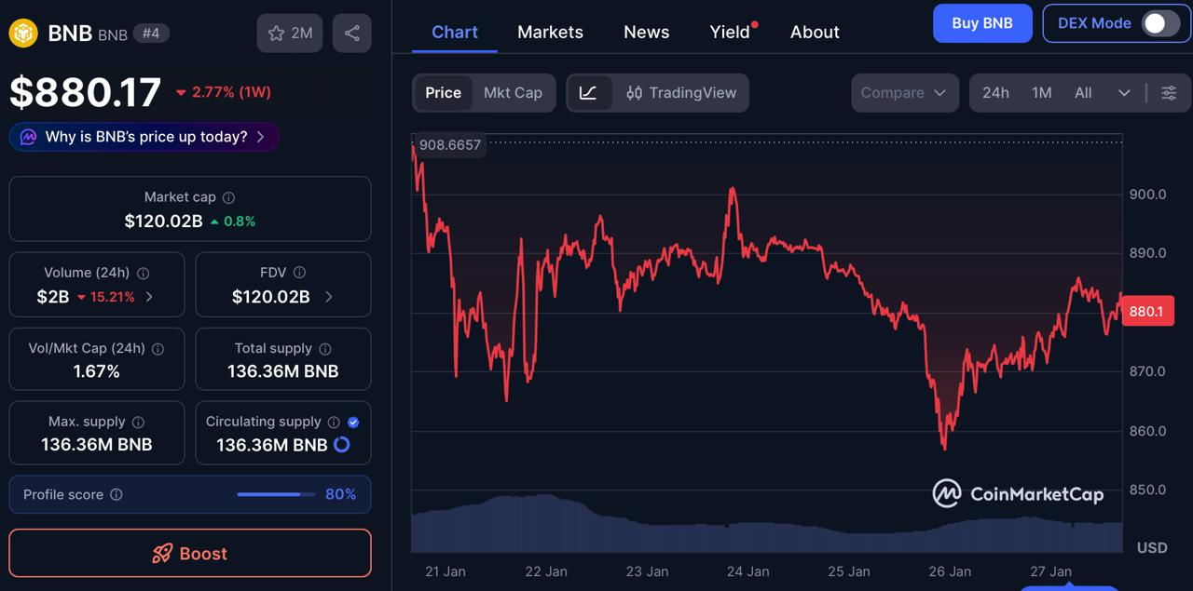
Task: Select the line chart icon
Action: (x=588, y=93)
